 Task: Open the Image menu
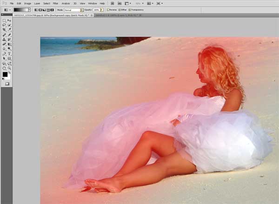27,3
